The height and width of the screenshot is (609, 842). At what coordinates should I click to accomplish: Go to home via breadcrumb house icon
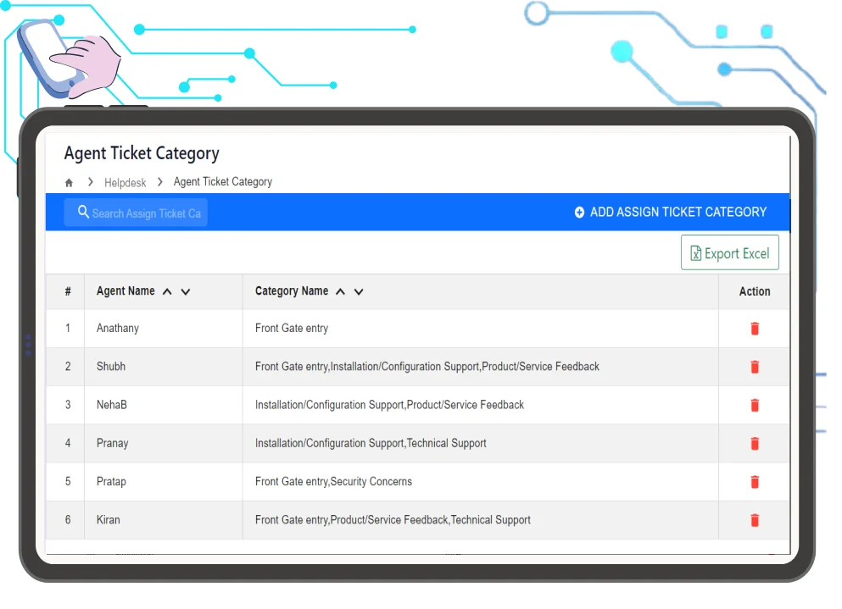(70, 183)
